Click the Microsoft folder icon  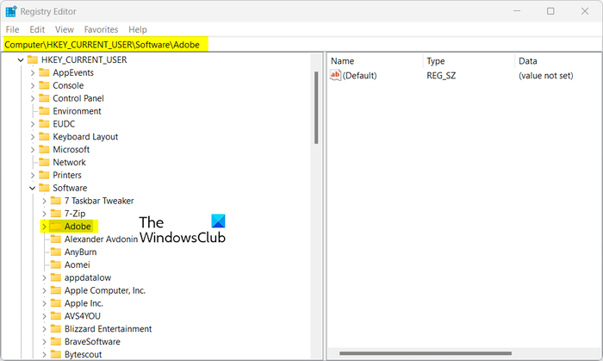[x=44, y=149]
